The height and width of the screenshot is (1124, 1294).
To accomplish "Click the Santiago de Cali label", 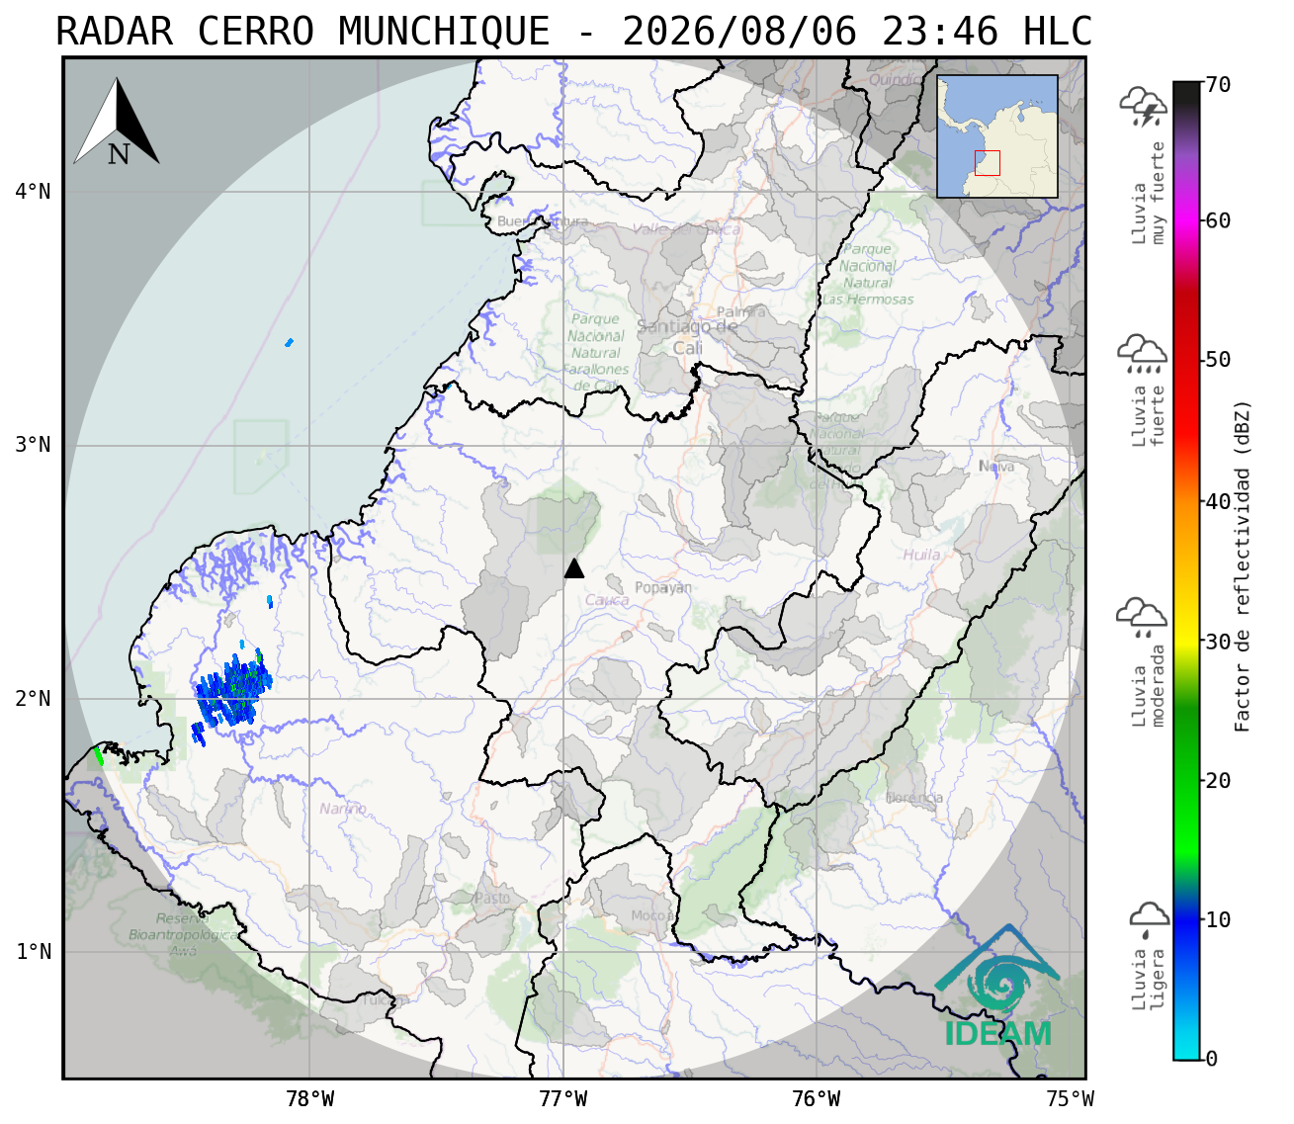I will (688, 337).
